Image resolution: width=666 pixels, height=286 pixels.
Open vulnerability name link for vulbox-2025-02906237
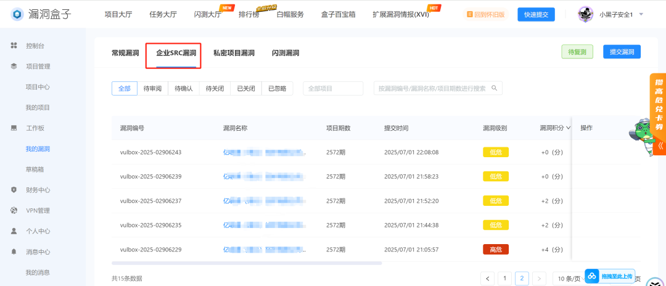click(x=264, y=201)
